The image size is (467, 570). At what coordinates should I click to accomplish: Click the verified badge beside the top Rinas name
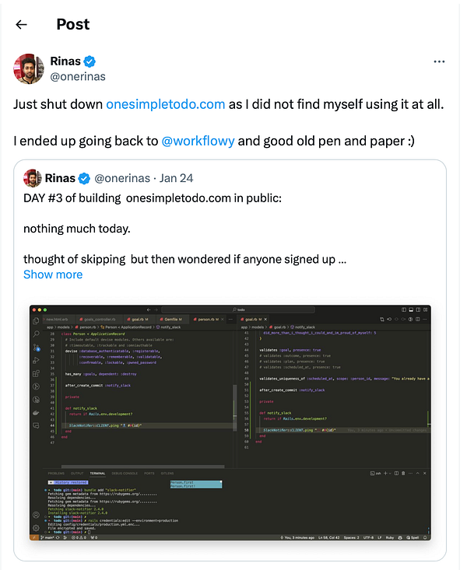(x=90, y=61)
